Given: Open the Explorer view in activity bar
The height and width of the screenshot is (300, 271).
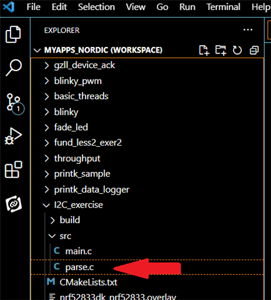Looking at the screenshot, I should [x=13, y=34].
